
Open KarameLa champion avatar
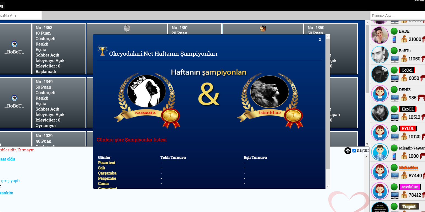(147, 91)
